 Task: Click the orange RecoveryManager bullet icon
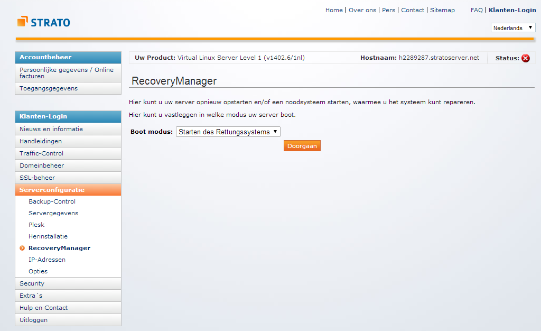pos(22,248)
